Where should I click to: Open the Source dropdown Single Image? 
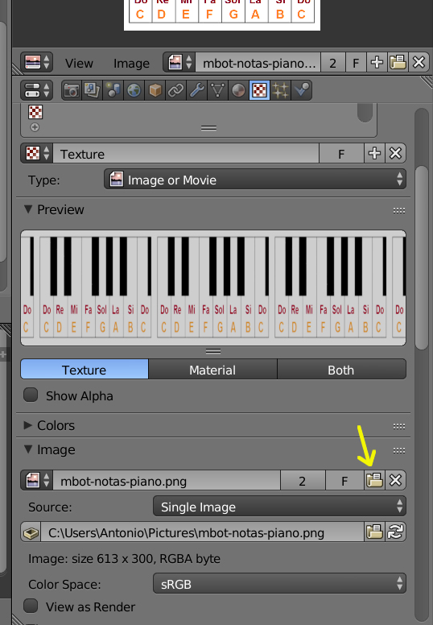point(279,507)
